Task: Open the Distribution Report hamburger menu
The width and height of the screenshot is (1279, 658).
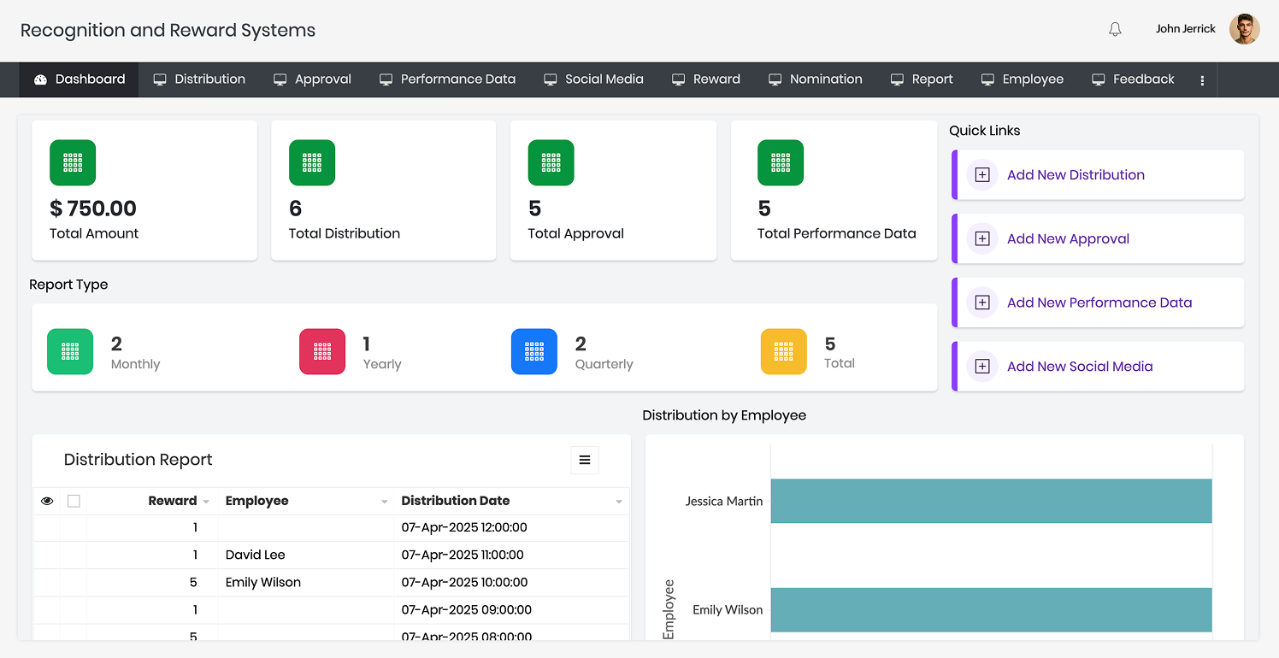Action: [585, 460]
